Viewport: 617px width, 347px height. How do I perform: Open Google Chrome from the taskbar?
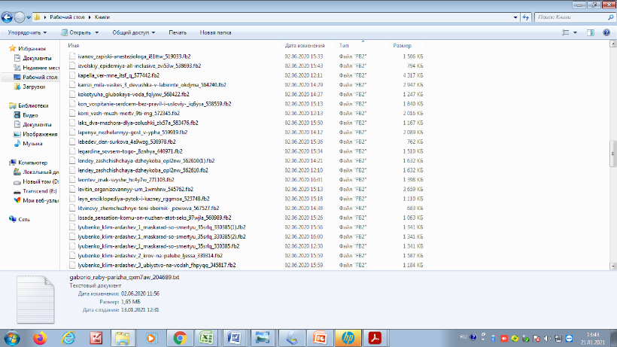tap(180, 337)
